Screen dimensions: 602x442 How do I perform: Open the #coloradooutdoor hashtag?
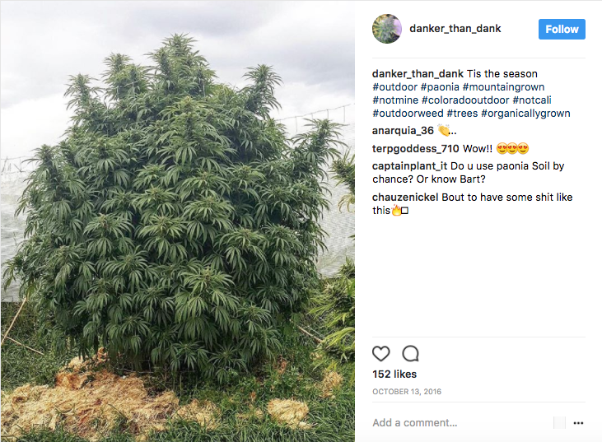465,100
